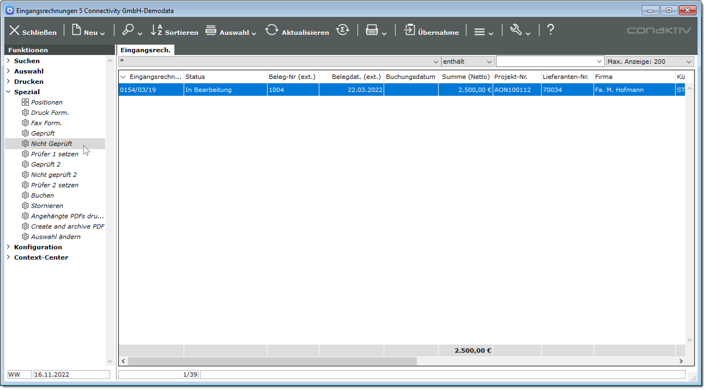Click the Übernahme import button

coord(431,31)
